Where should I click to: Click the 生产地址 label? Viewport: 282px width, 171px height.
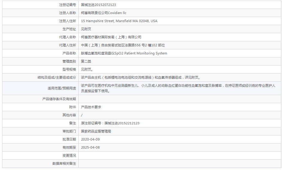pos(69,29)
